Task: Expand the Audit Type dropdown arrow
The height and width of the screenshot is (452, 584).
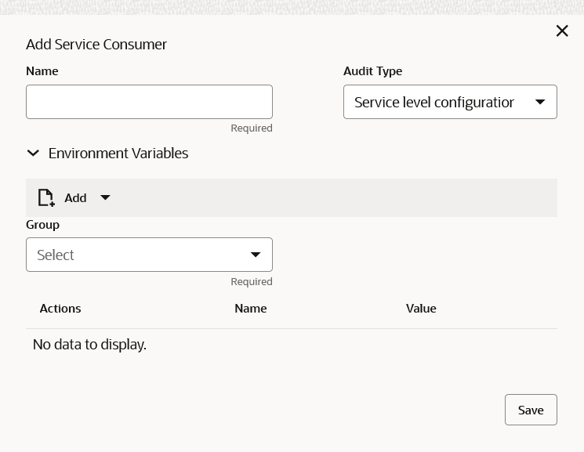Action: coord(540,102)
